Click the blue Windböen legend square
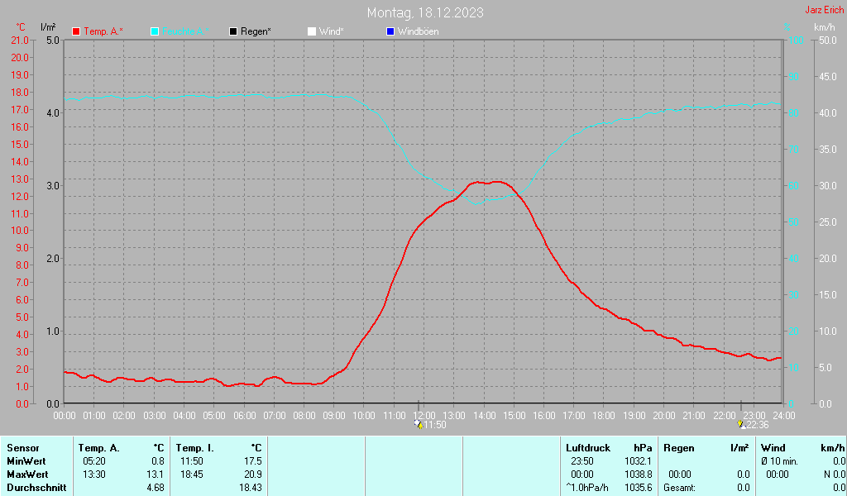Screen dimensions: 847x496 tap(390, 31)
